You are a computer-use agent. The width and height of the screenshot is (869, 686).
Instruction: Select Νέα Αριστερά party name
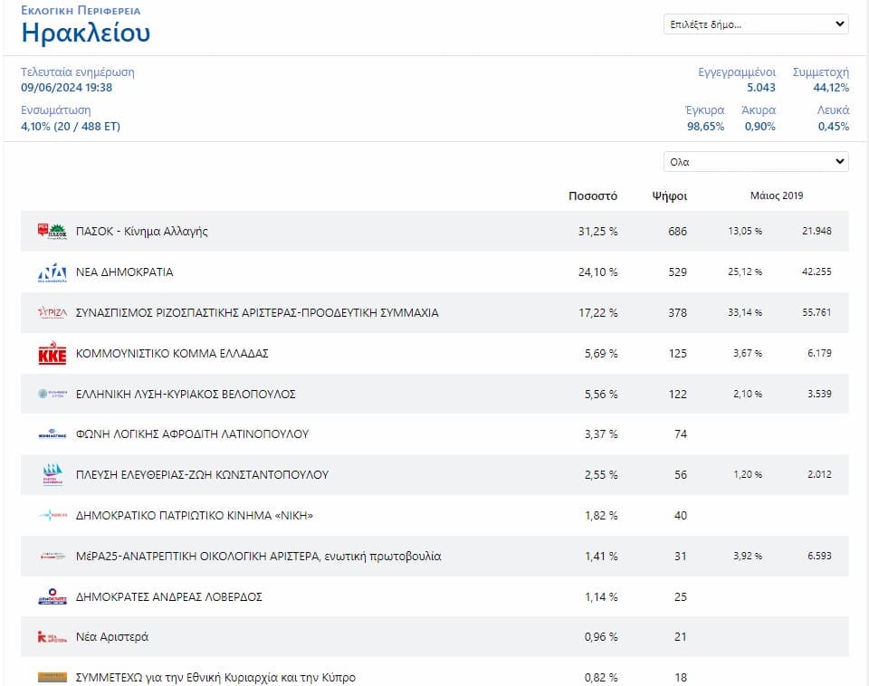pyautogui.click(x=112, y=637)
